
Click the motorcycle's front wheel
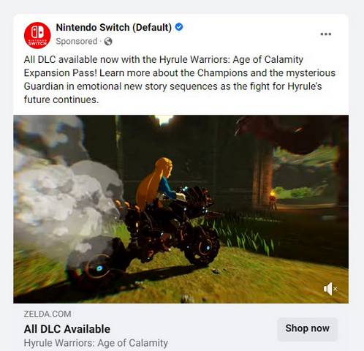[201, 247]
